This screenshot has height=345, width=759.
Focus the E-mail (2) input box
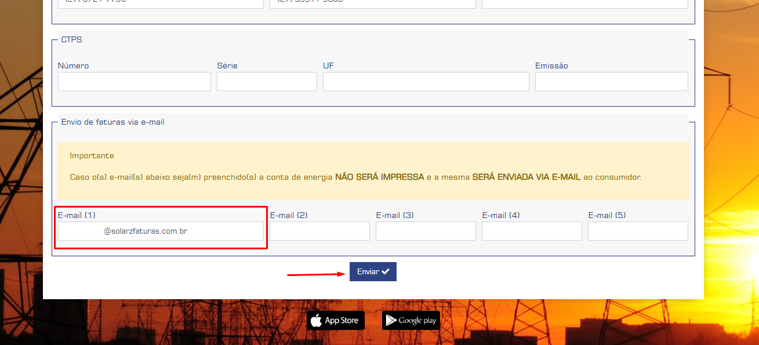[319, 231]
